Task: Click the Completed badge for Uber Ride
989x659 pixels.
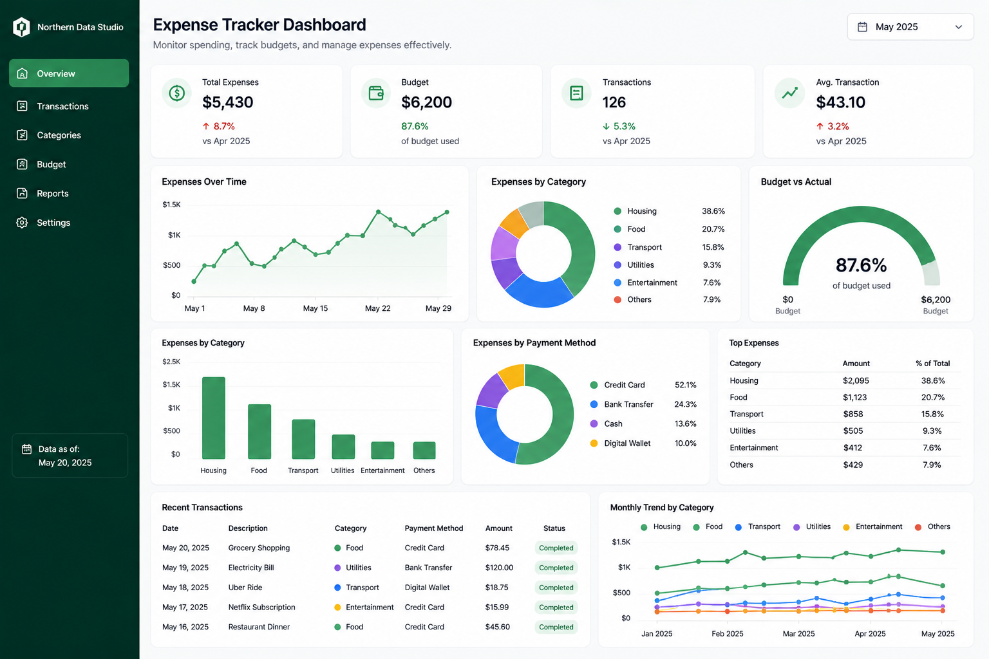Action: (x=556, y=588)
